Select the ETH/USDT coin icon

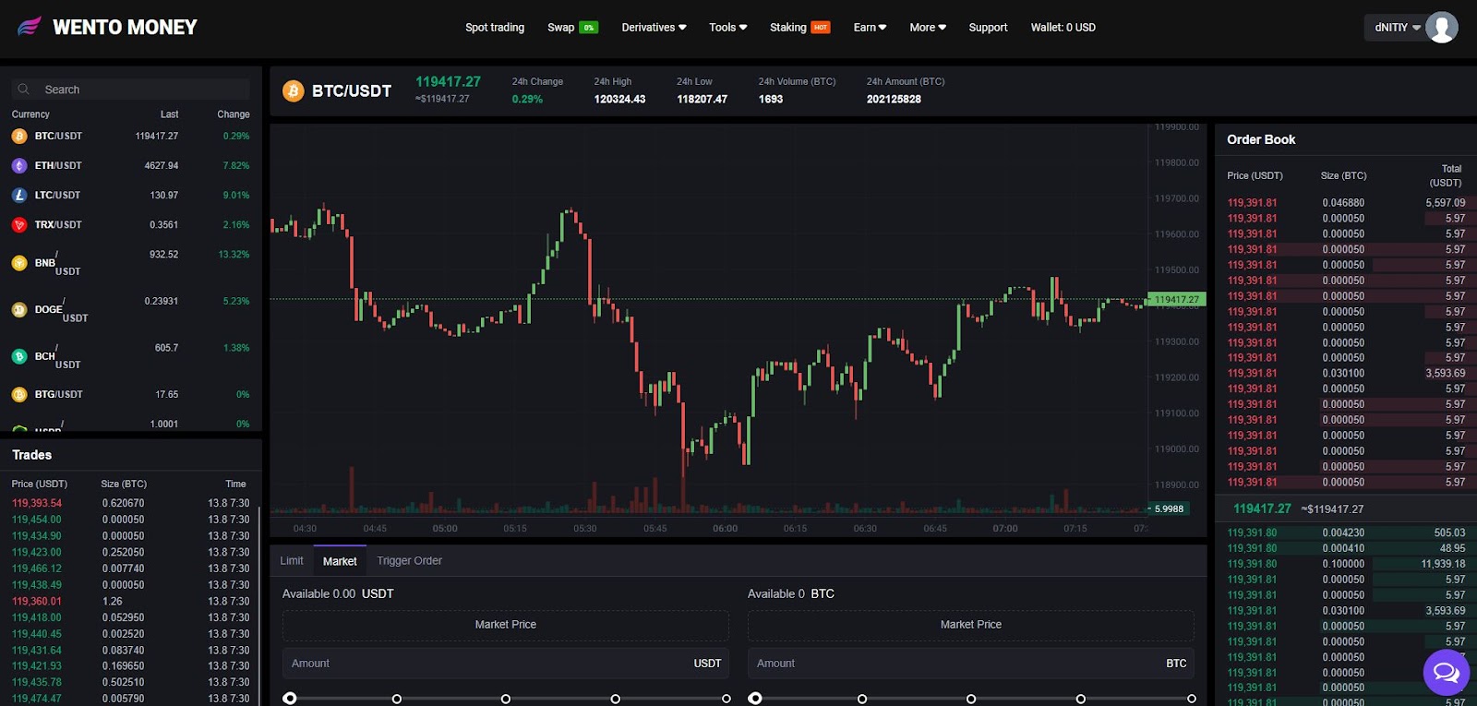tap(19, 165)
